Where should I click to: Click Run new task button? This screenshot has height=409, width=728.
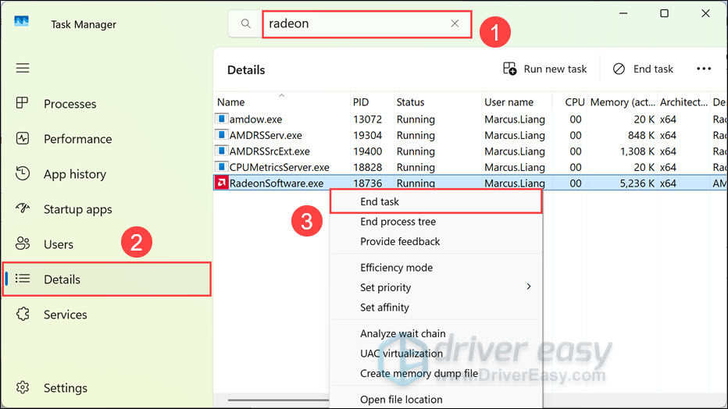tap(544, 69)
